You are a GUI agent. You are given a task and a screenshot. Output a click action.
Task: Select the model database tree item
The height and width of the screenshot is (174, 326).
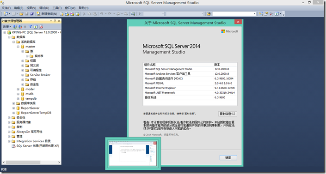(x=28, y=89)
